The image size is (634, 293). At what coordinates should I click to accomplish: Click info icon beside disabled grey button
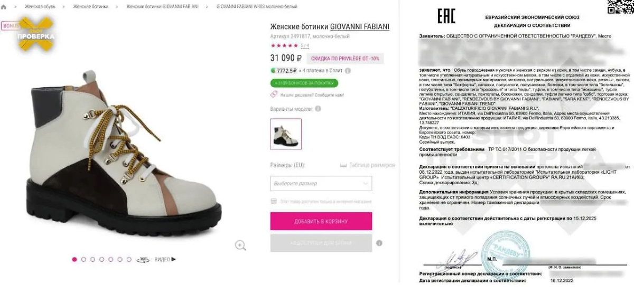pos(379,243)
